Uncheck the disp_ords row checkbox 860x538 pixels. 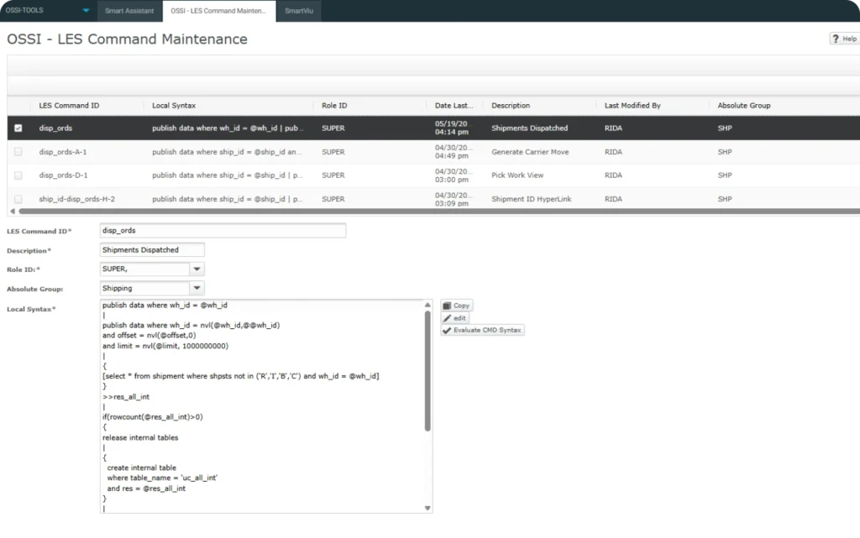tap(18, 128)
